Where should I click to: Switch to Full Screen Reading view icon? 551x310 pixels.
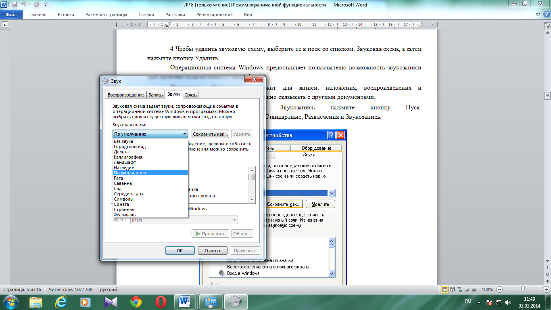452,289
